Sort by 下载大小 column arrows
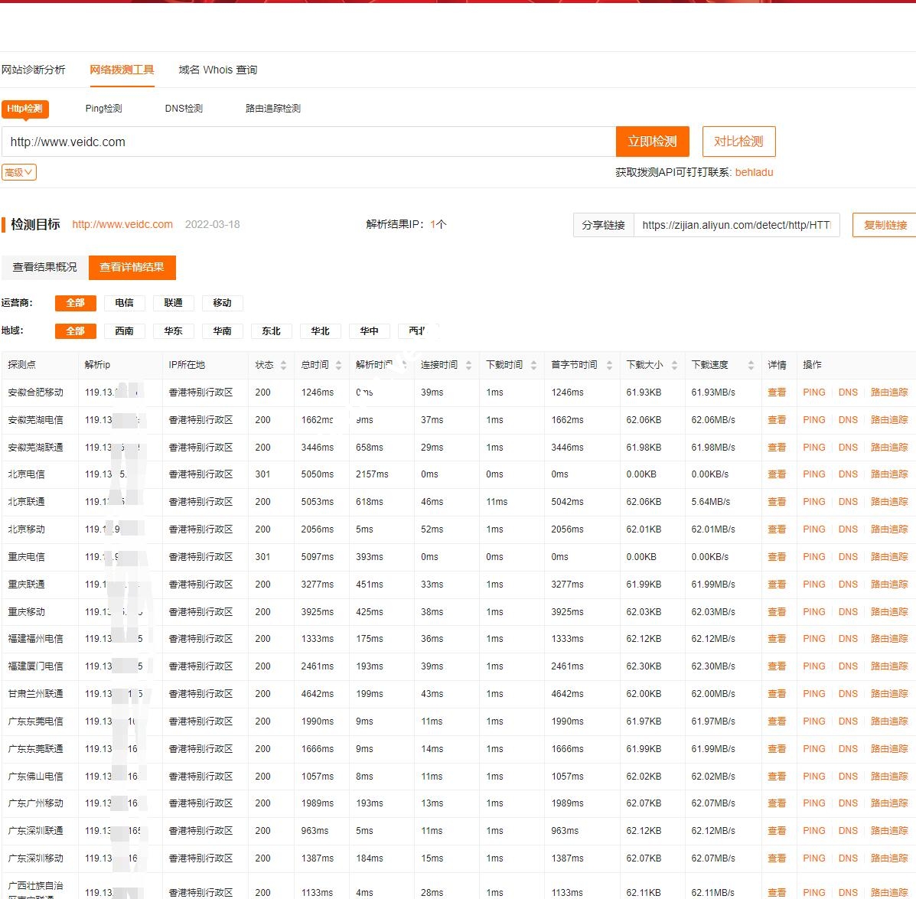 674,366
